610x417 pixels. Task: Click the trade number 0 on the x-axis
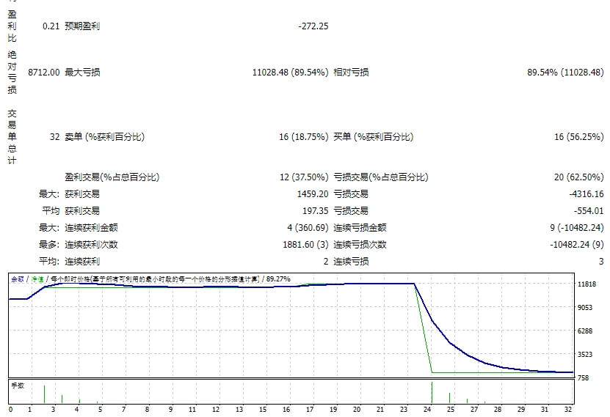pos(10,409)
